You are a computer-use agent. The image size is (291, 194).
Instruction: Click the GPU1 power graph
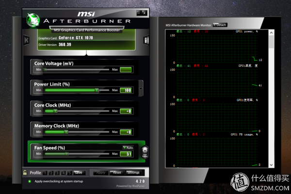[x=217, y=48]
